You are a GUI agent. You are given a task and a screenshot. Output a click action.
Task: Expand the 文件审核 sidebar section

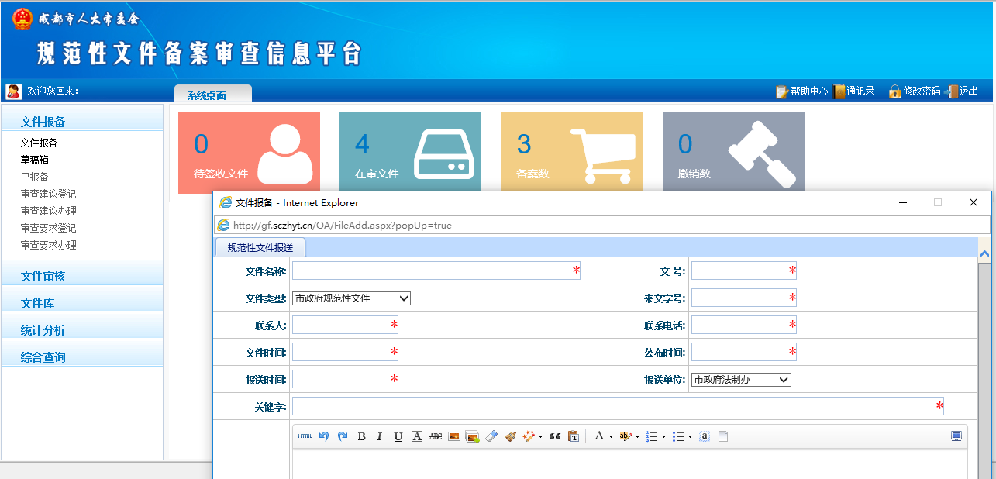pyautogui.click(x=43, y=276)
